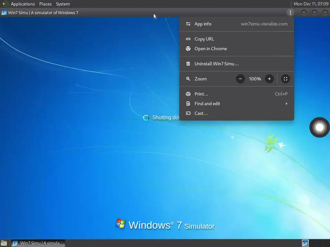Click the round floating button on right edge

319,127
